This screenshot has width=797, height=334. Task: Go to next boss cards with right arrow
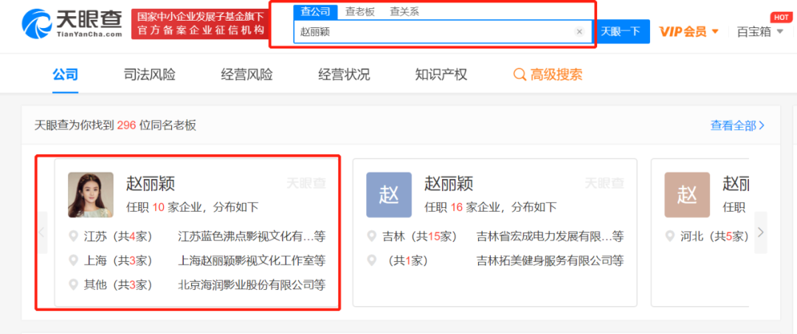tap(760, 232)
